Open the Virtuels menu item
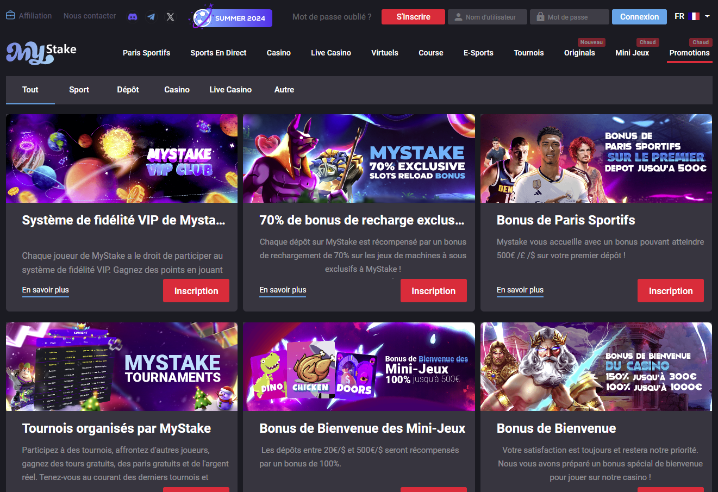Screen dimensions: 718x492 click(x=385, y=53)
